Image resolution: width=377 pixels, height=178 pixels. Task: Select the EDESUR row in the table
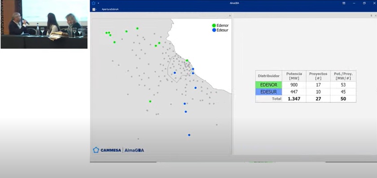click(x=306, y=92)
